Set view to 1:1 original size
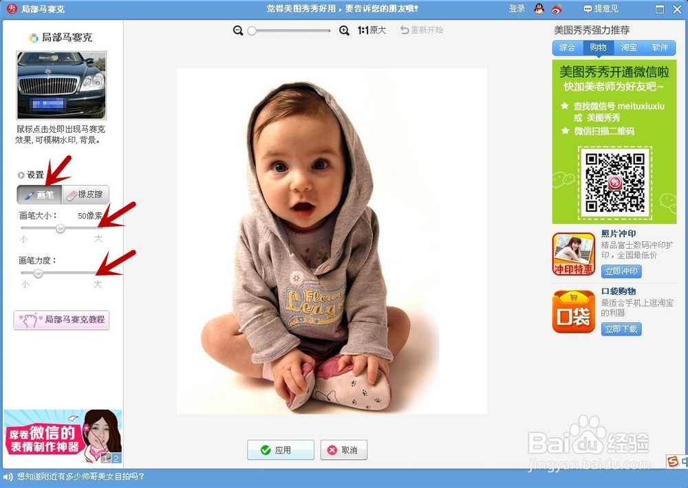 [372, 30]
